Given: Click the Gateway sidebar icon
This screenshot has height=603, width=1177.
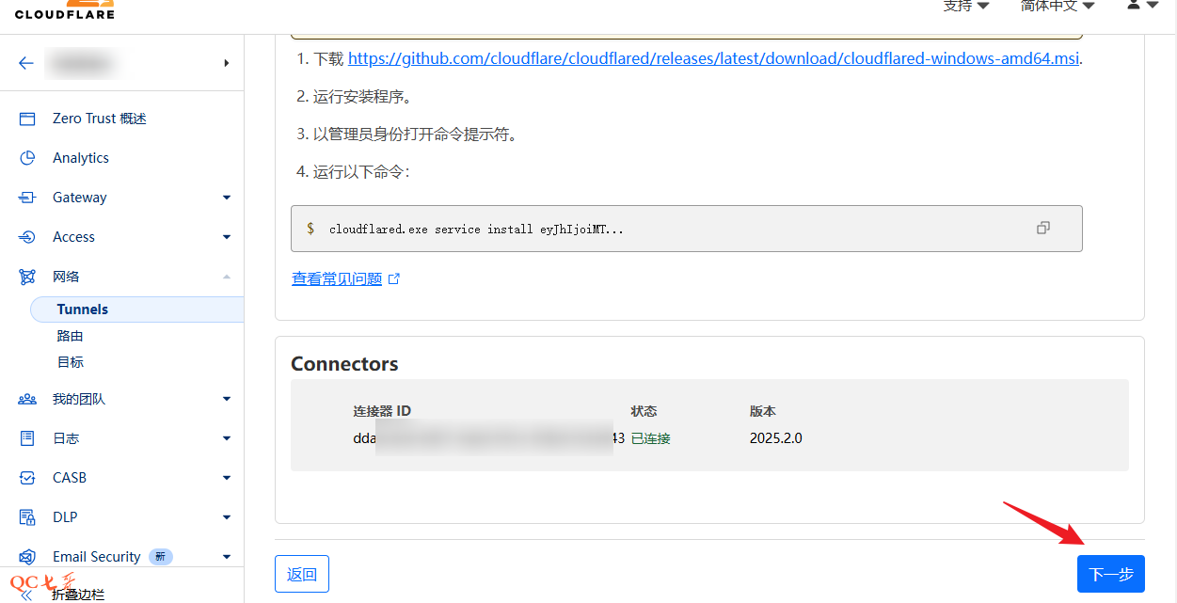Looking at the screenshot, I should [x=27, y=198].
